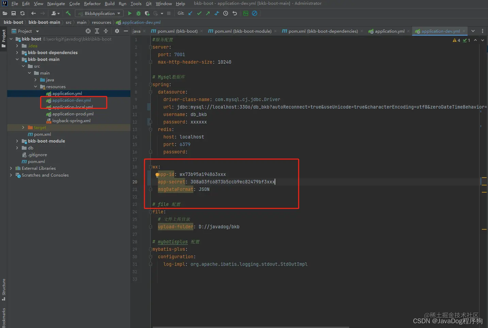
Task: Open the Project tool window stripe
Action: click(x=4, y=38)
